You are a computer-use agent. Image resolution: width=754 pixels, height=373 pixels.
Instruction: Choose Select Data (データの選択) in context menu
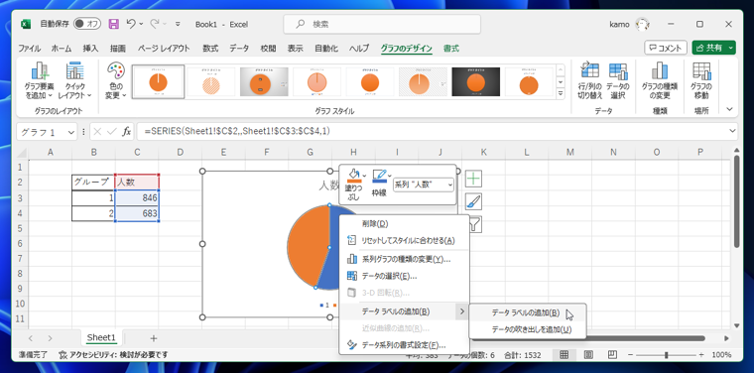tap(404, 276)
